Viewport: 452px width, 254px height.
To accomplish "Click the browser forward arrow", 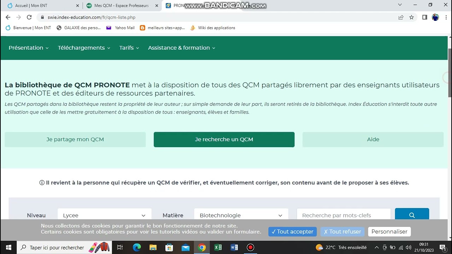I will 18,17.
